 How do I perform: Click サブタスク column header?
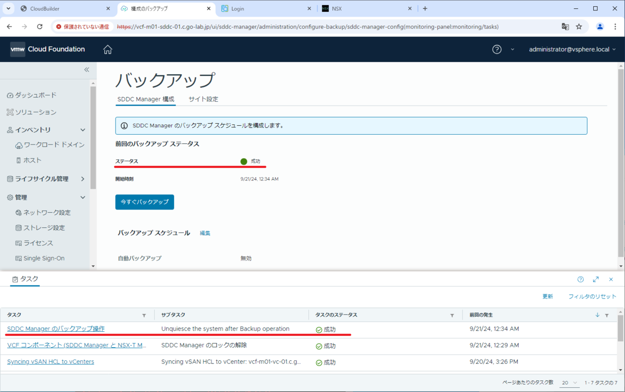(x=173, y=315)
